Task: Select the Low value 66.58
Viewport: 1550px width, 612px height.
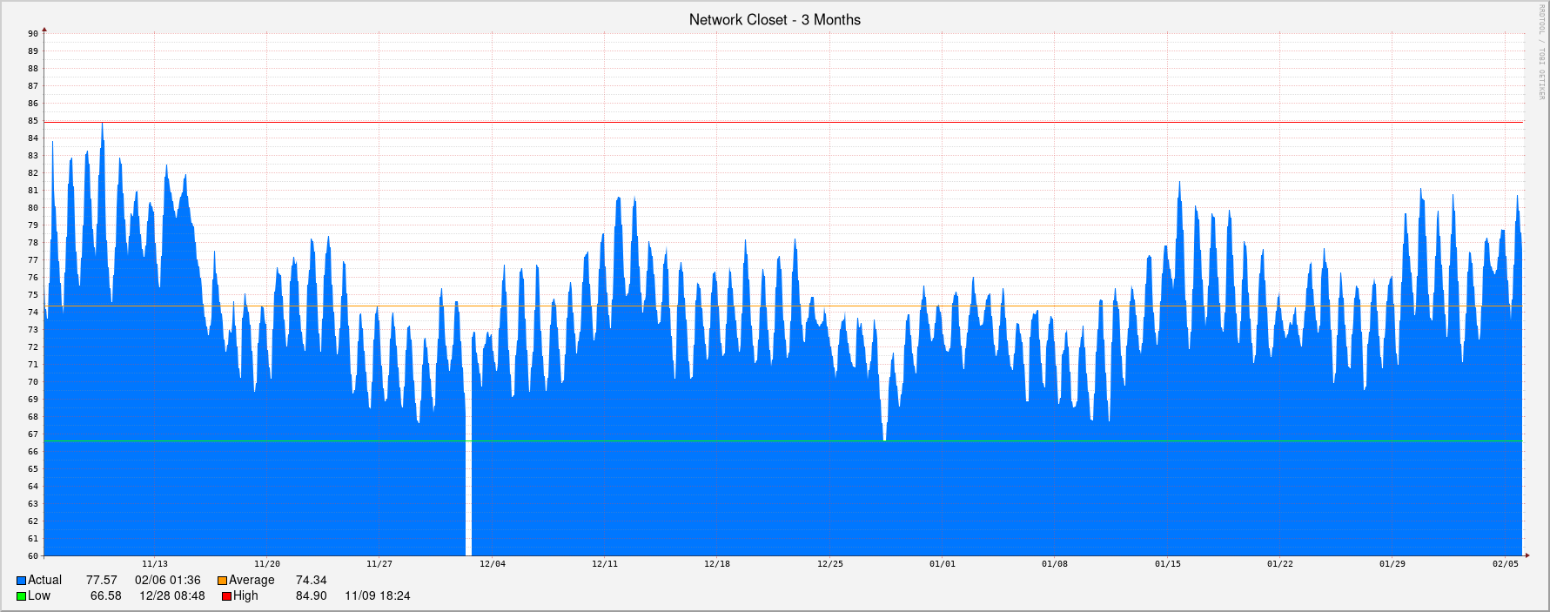Action: tap(105, 596)
